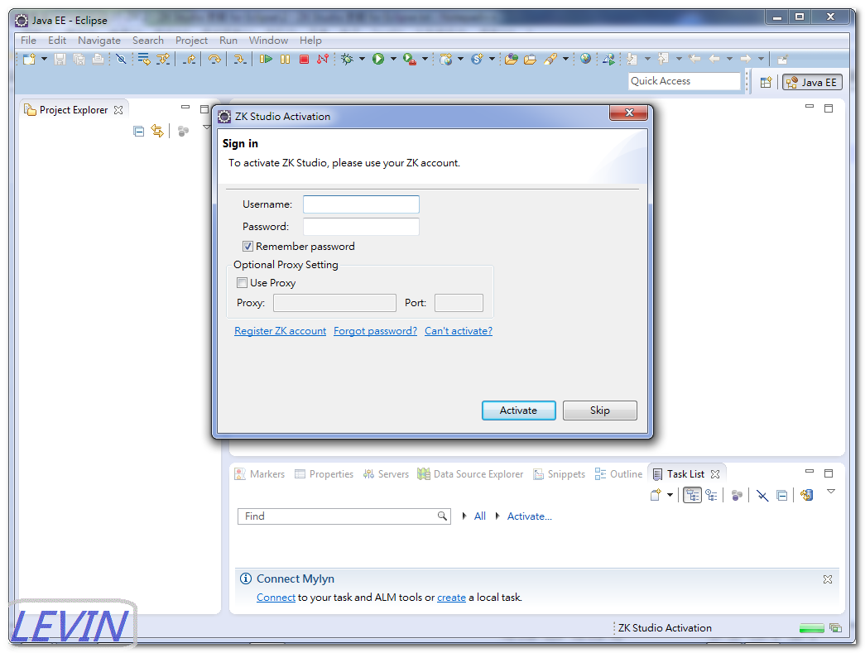
Task: Click the Synchronize Changed icon in Task List
Action: 806,495
